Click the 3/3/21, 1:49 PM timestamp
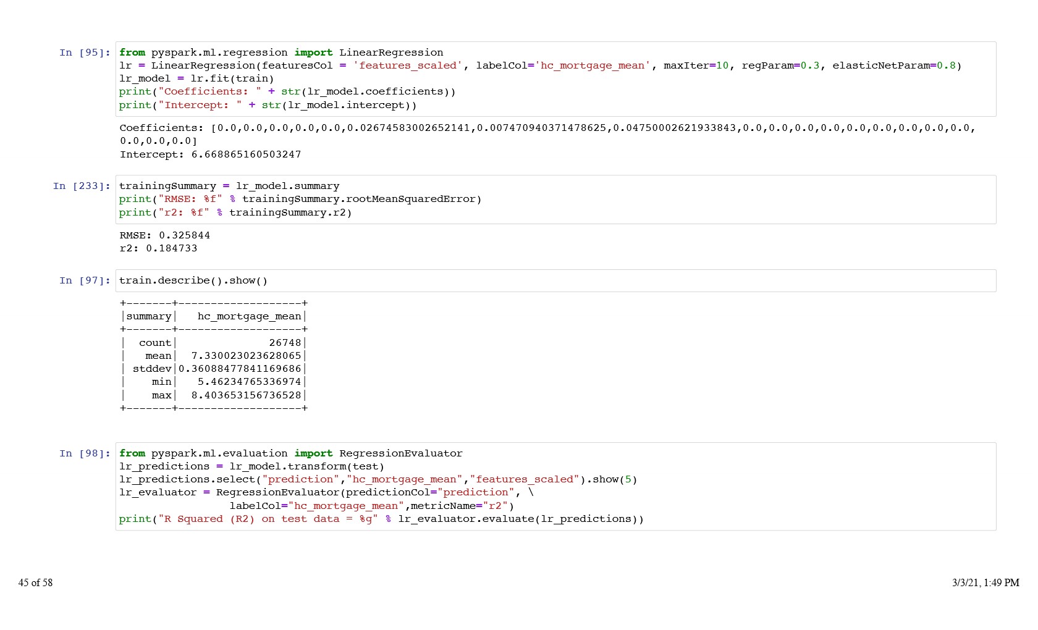The height and width of the screenshot is (630, 1038). (x=985, y=582)
